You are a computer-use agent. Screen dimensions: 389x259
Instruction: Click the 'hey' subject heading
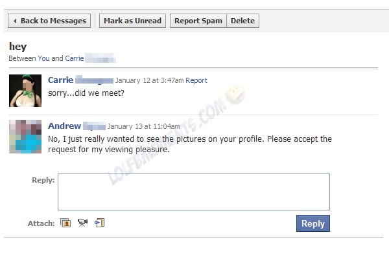[x=16, y=47]
